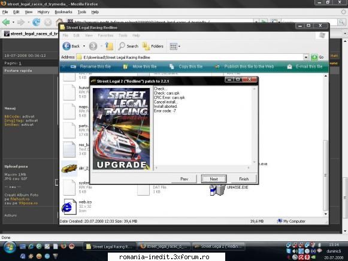Click Firefox Forward arrow

pyautogui.click(x=21, y=22)
